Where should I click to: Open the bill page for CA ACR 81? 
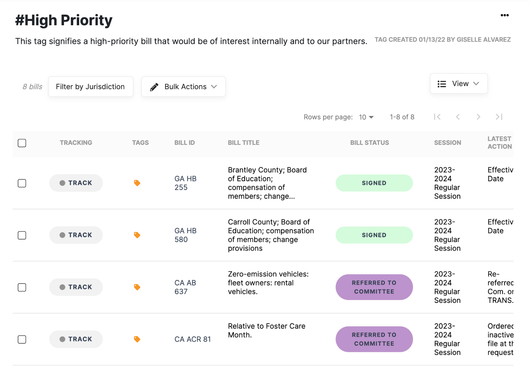[193, 339]
